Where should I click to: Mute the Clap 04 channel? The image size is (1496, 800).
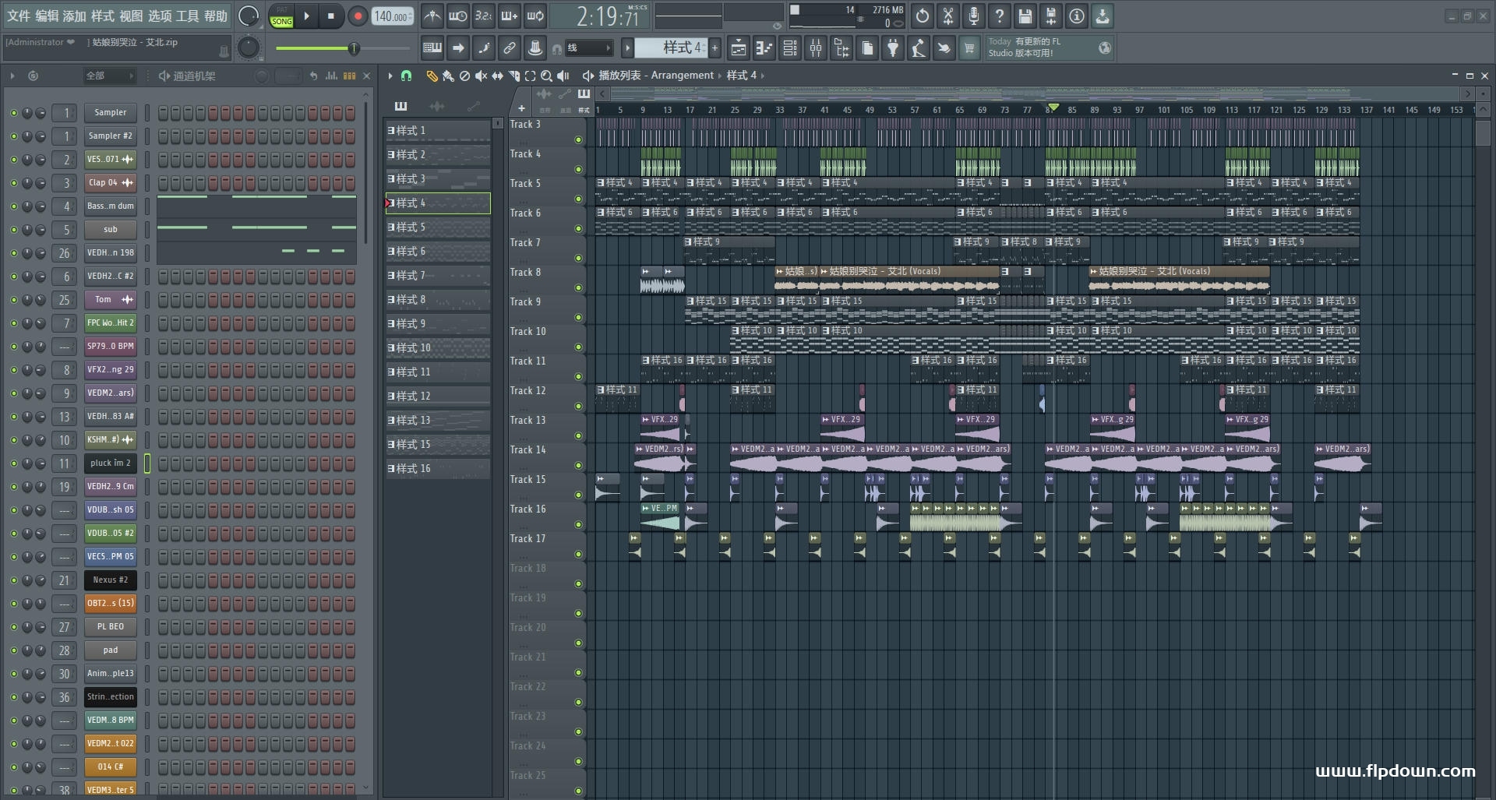pos(13,183)
